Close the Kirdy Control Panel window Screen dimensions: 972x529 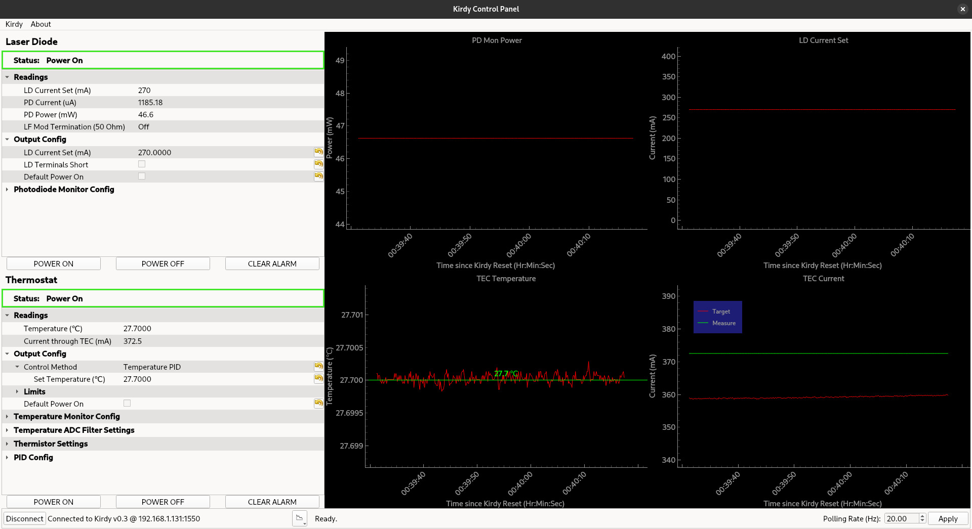pos(962,9)
